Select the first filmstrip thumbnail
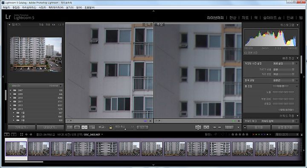Viewport: 307px width, 168px height. click(16, 149)
